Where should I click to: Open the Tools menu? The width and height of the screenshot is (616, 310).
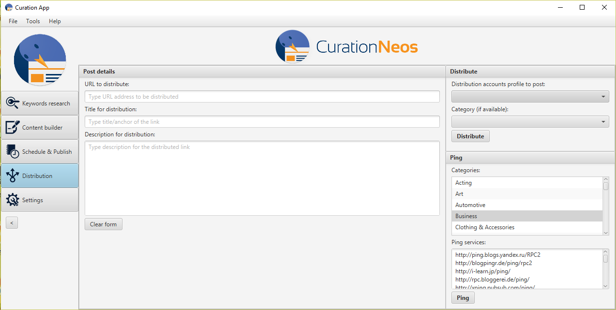(33, 21)
